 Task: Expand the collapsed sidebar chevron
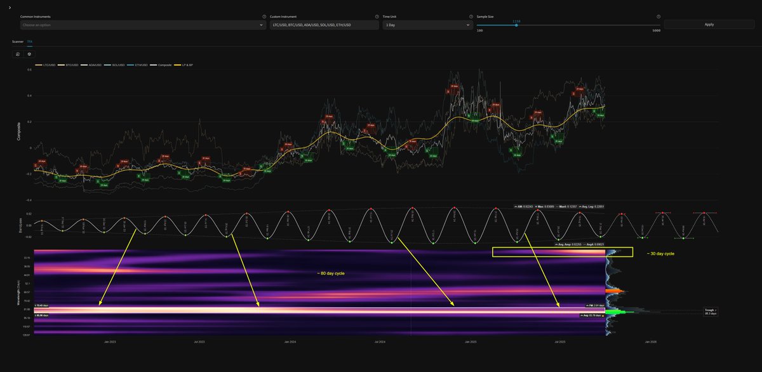(9, 8)
